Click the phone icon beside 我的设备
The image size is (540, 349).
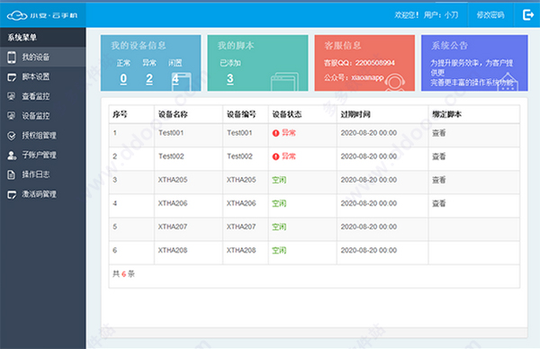pos(12,58)
